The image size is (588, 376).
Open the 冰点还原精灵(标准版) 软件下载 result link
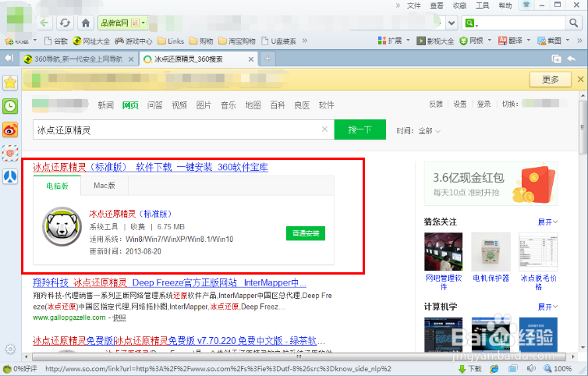click(x=151, y=167)
